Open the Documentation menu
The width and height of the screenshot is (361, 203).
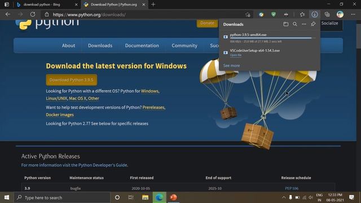pos(142,46)
